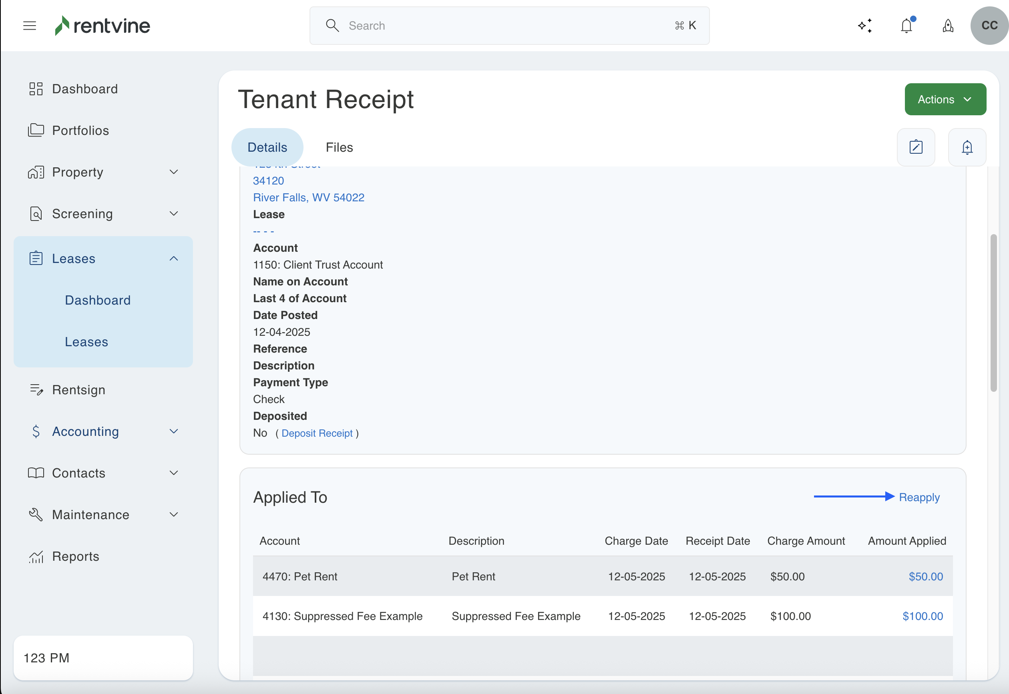Expand the Accounting menu chevron
Image resolution: width=1009 pixels, height=694 pixels.
point(173,431)
